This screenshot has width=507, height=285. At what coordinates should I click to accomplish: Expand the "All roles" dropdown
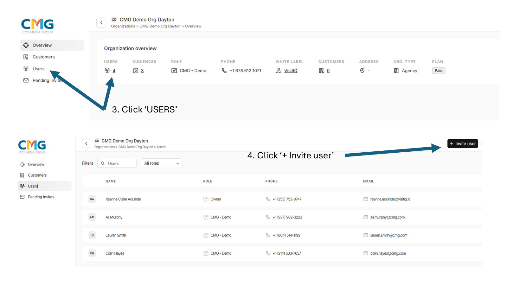coord(162,163)
